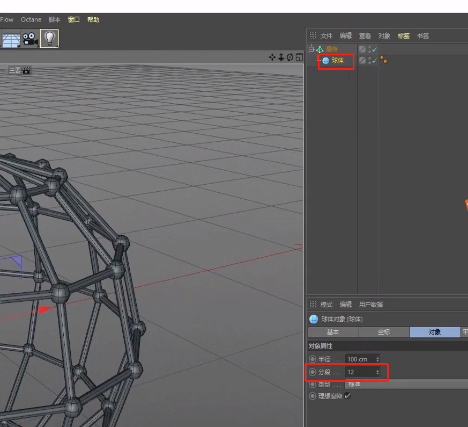Image resolution: width=468 pixels, height=427 pixels.
Task: Select the 球体 object in hierarchy
Action: [337, 61]
